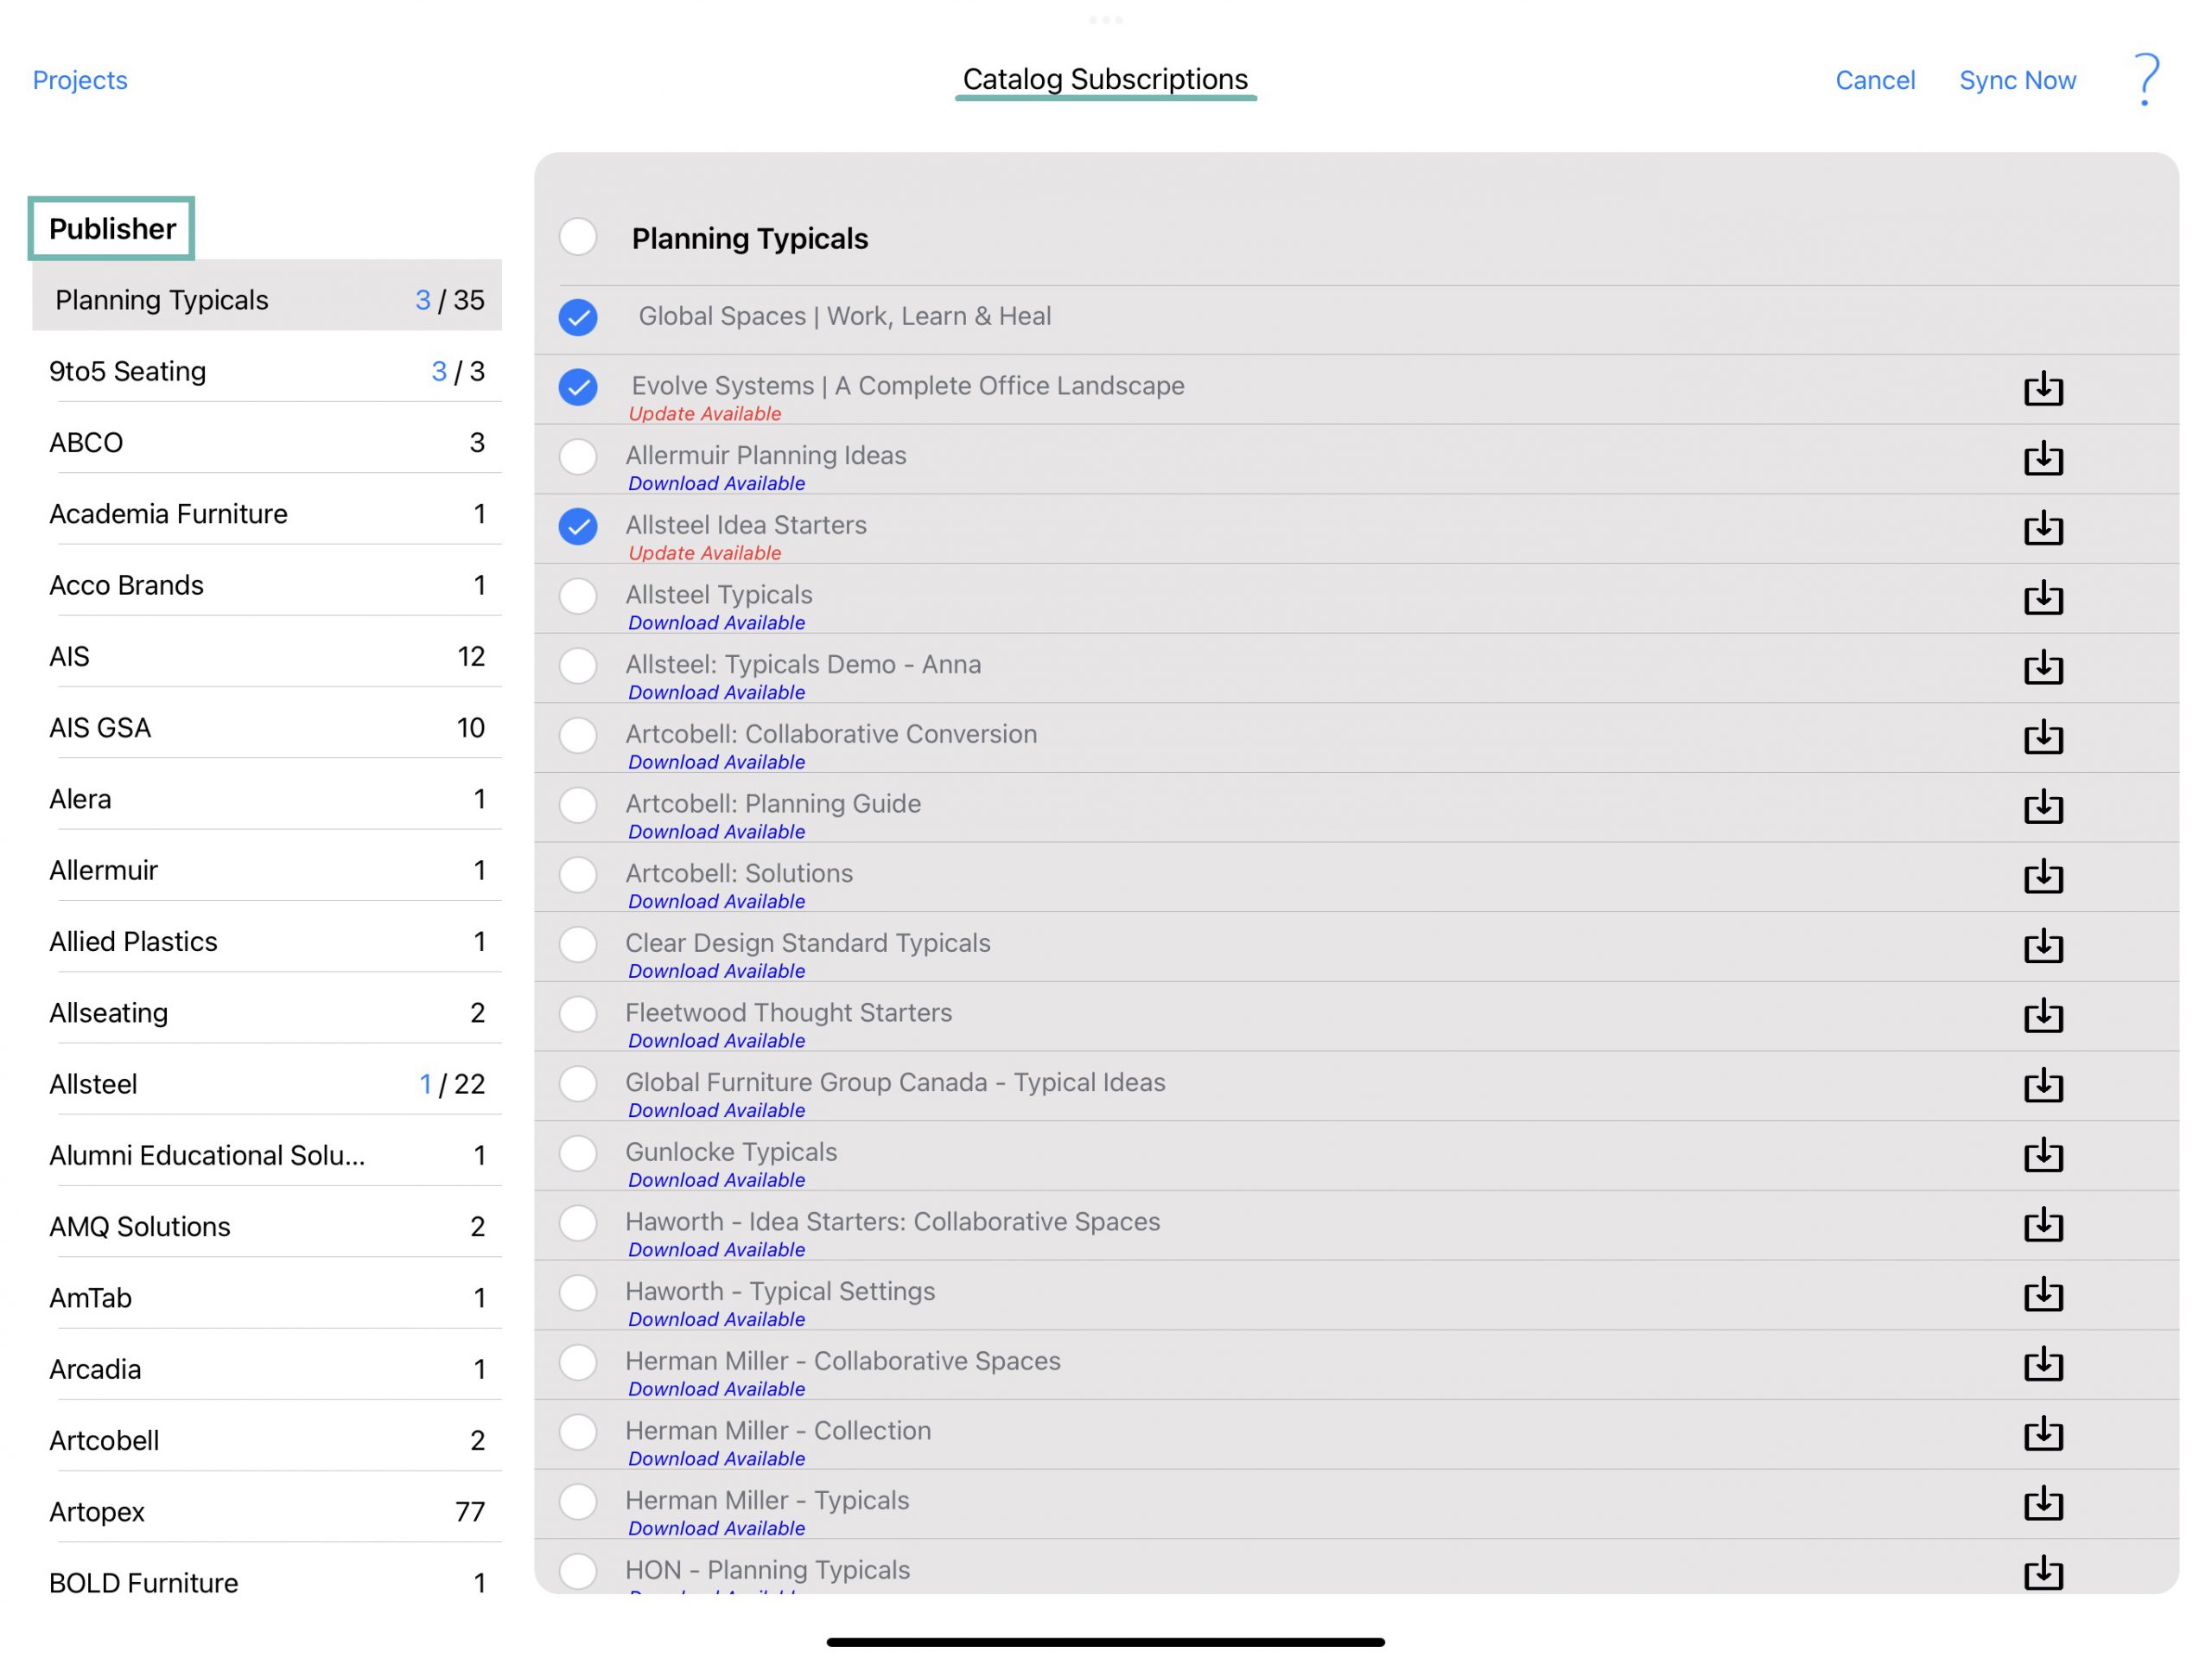The image size is (2212, 1659).
Task: Select AIS GSA publisher
Action: click(267, 727)
